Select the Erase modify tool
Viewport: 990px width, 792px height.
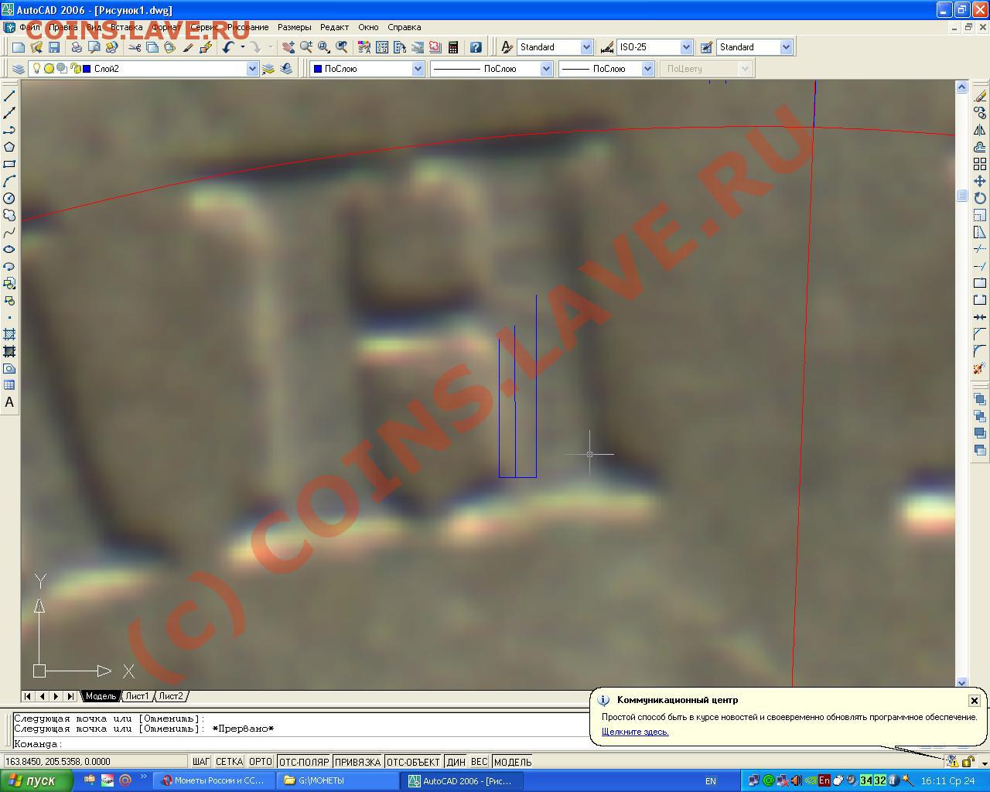coord(980,96)
